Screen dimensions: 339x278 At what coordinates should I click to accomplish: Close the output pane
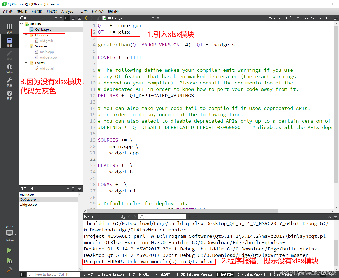[x=336, y=217]
